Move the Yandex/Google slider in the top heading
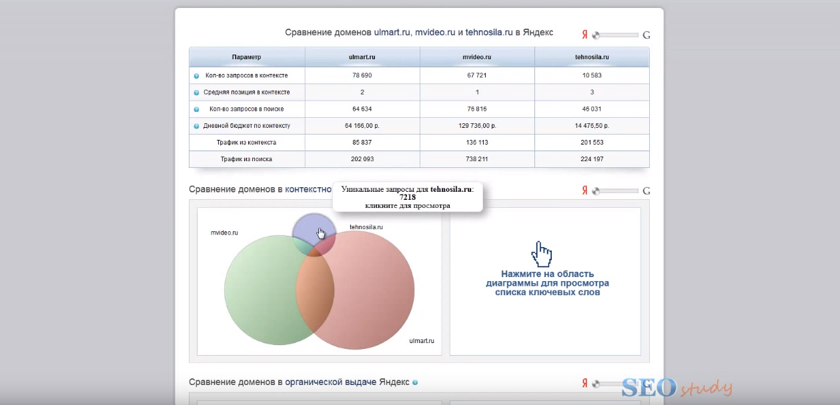The image size is (840, 405). pos(615,35)
